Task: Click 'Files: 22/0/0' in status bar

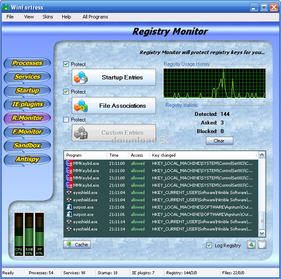Action: (233, 273)
